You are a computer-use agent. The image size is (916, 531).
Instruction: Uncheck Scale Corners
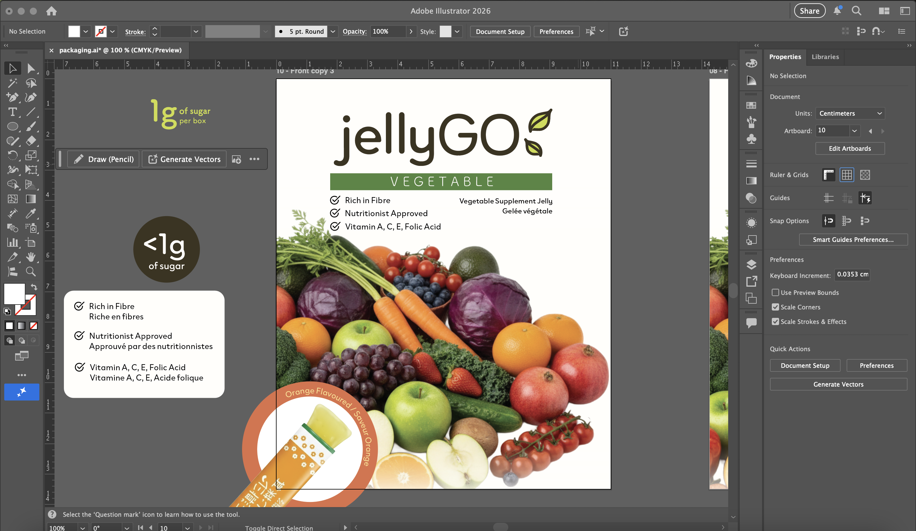click(775, 307)
